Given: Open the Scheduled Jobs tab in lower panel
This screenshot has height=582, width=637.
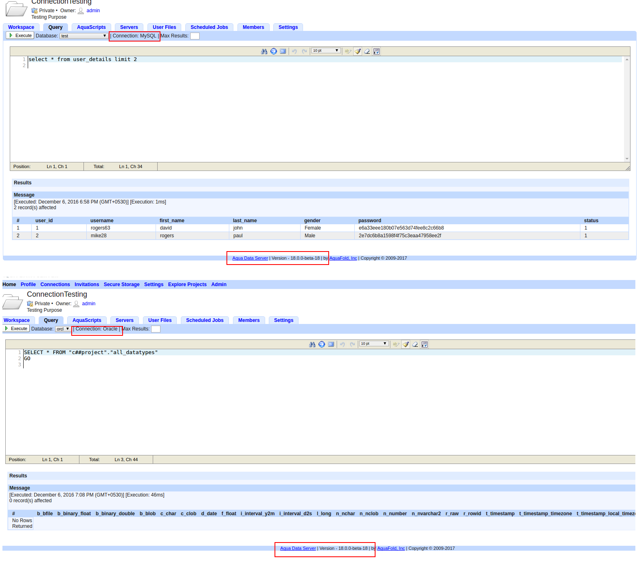Looking at the screenshot, I should tap(205, 320).
